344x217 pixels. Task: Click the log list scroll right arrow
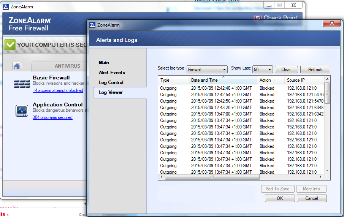tap(320, 177)
